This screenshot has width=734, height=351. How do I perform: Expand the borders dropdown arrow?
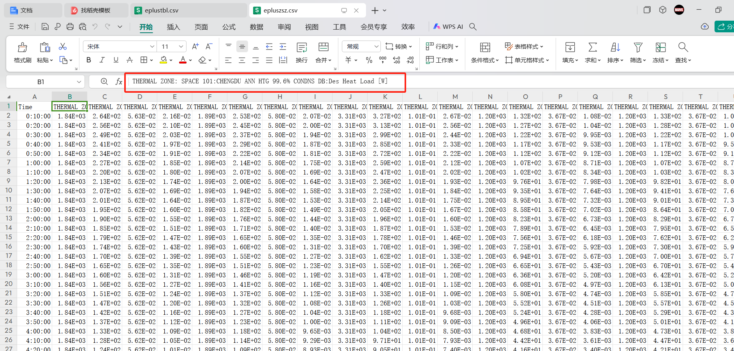[151, 60]
